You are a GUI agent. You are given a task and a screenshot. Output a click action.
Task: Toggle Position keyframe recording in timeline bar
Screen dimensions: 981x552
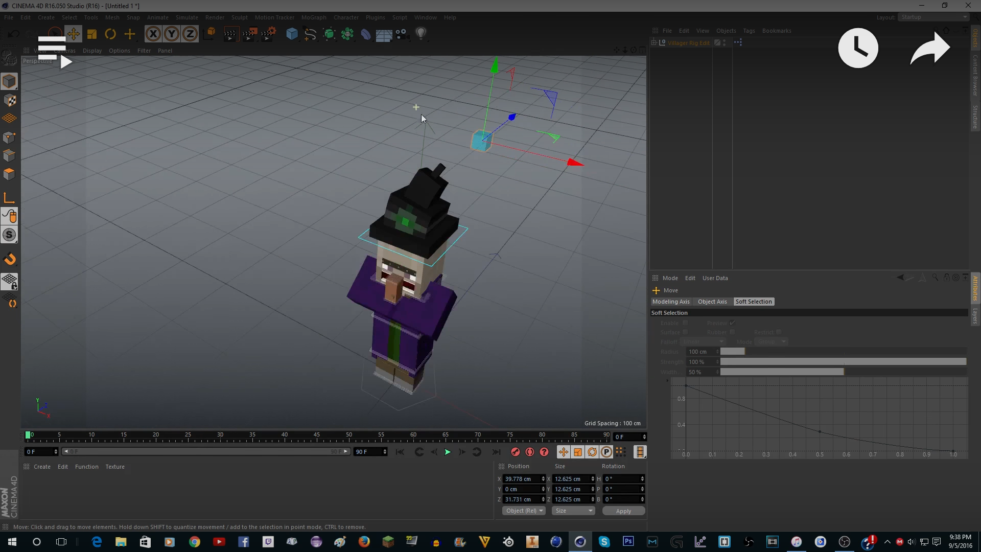563,452
